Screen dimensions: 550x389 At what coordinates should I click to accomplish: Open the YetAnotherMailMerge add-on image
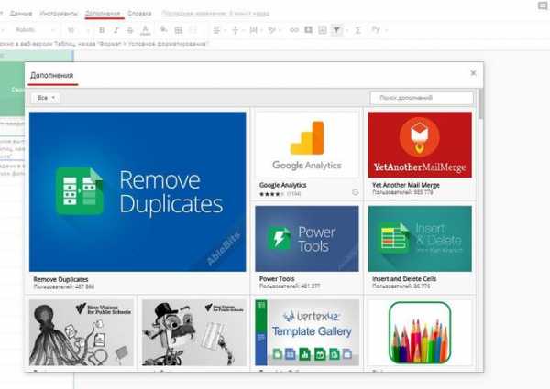[420, 145]
